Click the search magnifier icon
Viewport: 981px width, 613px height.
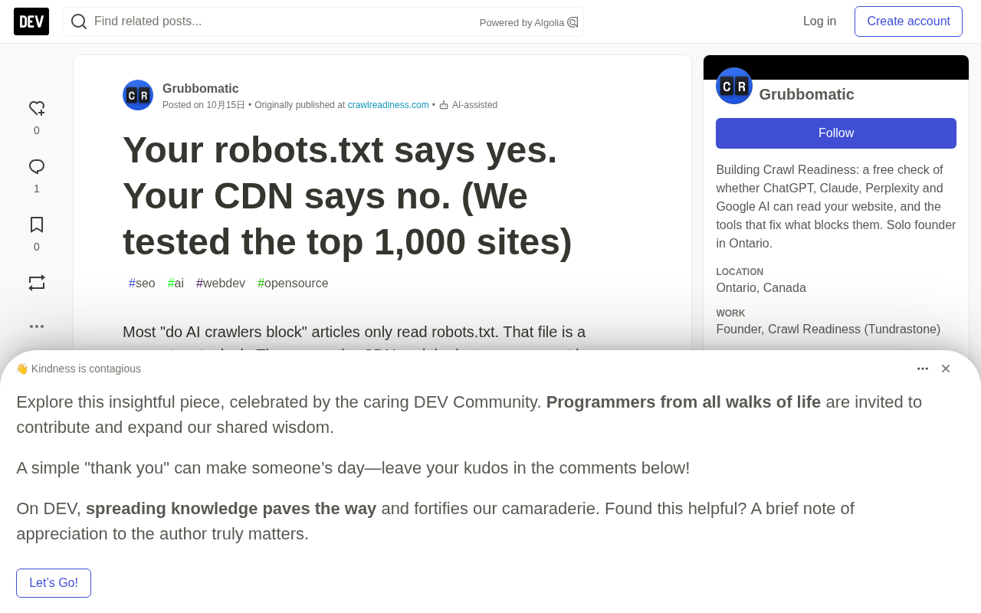(79, 21)
